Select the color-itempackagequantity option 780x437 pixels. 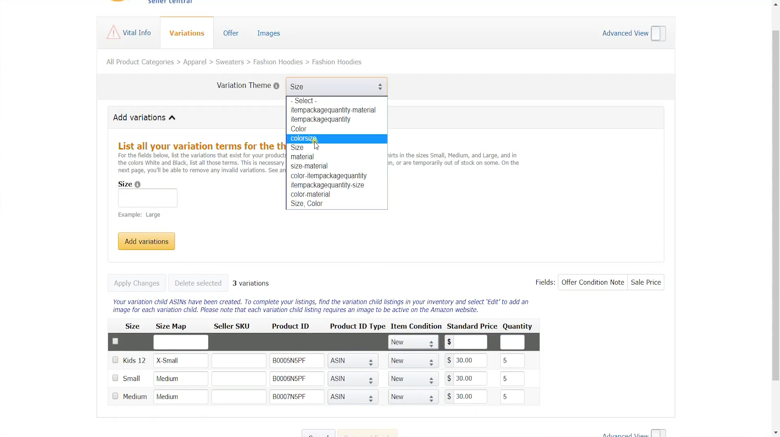tap(337, 176)
